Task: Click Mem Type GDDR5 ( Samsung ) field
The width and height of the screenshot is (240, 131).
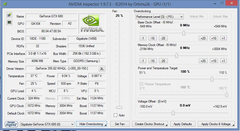Action: click(x=87, y=61)
